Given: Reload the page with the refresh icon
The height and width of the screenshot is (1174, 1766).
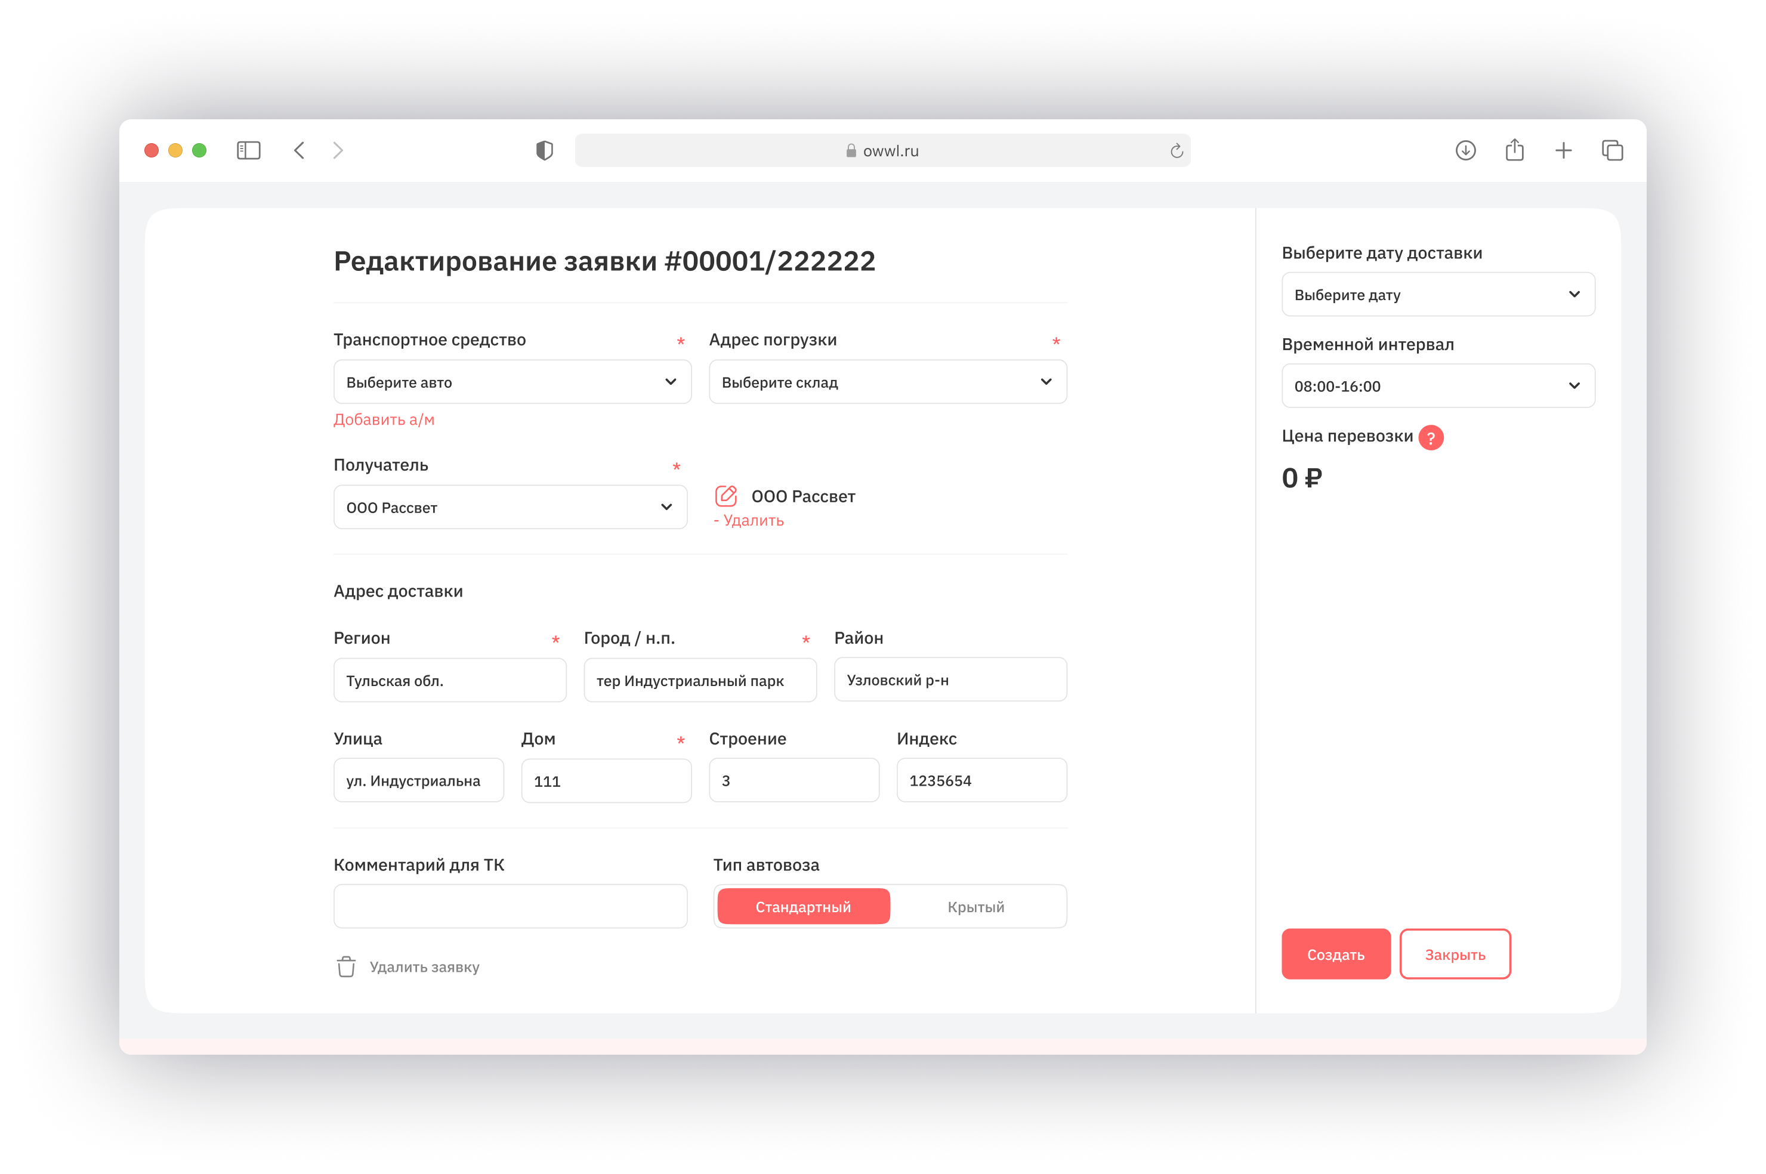Looking at the screenshot, I should click(x=1177, y=150).
